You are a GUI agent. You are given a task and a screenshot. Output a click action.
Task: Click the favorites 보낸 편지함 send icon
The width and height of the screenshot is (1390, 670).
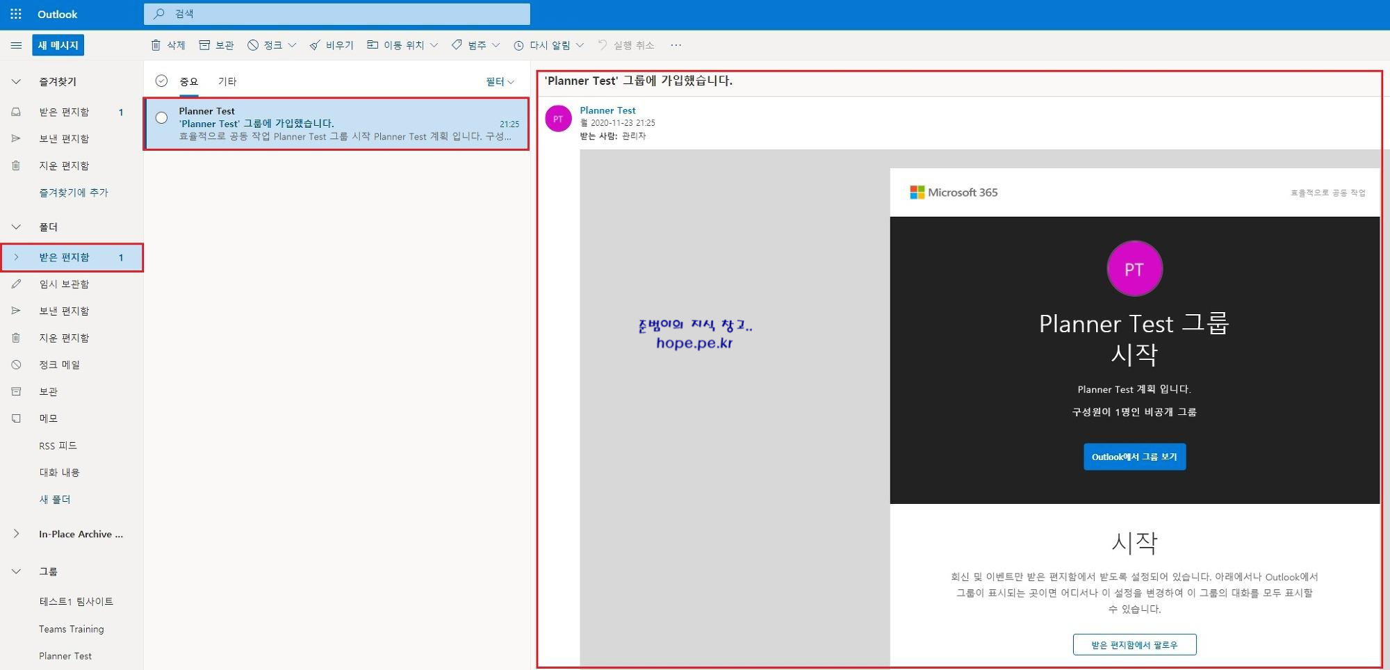(x=16, y=138)
